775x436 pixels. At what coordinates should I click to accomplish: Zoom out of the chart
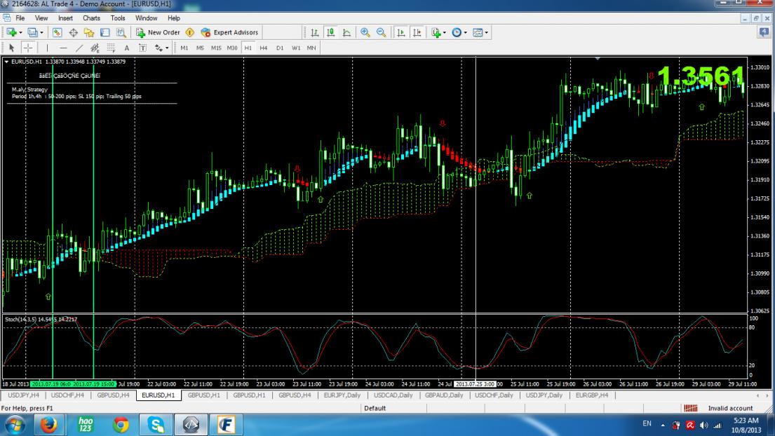tap(381, 32)
